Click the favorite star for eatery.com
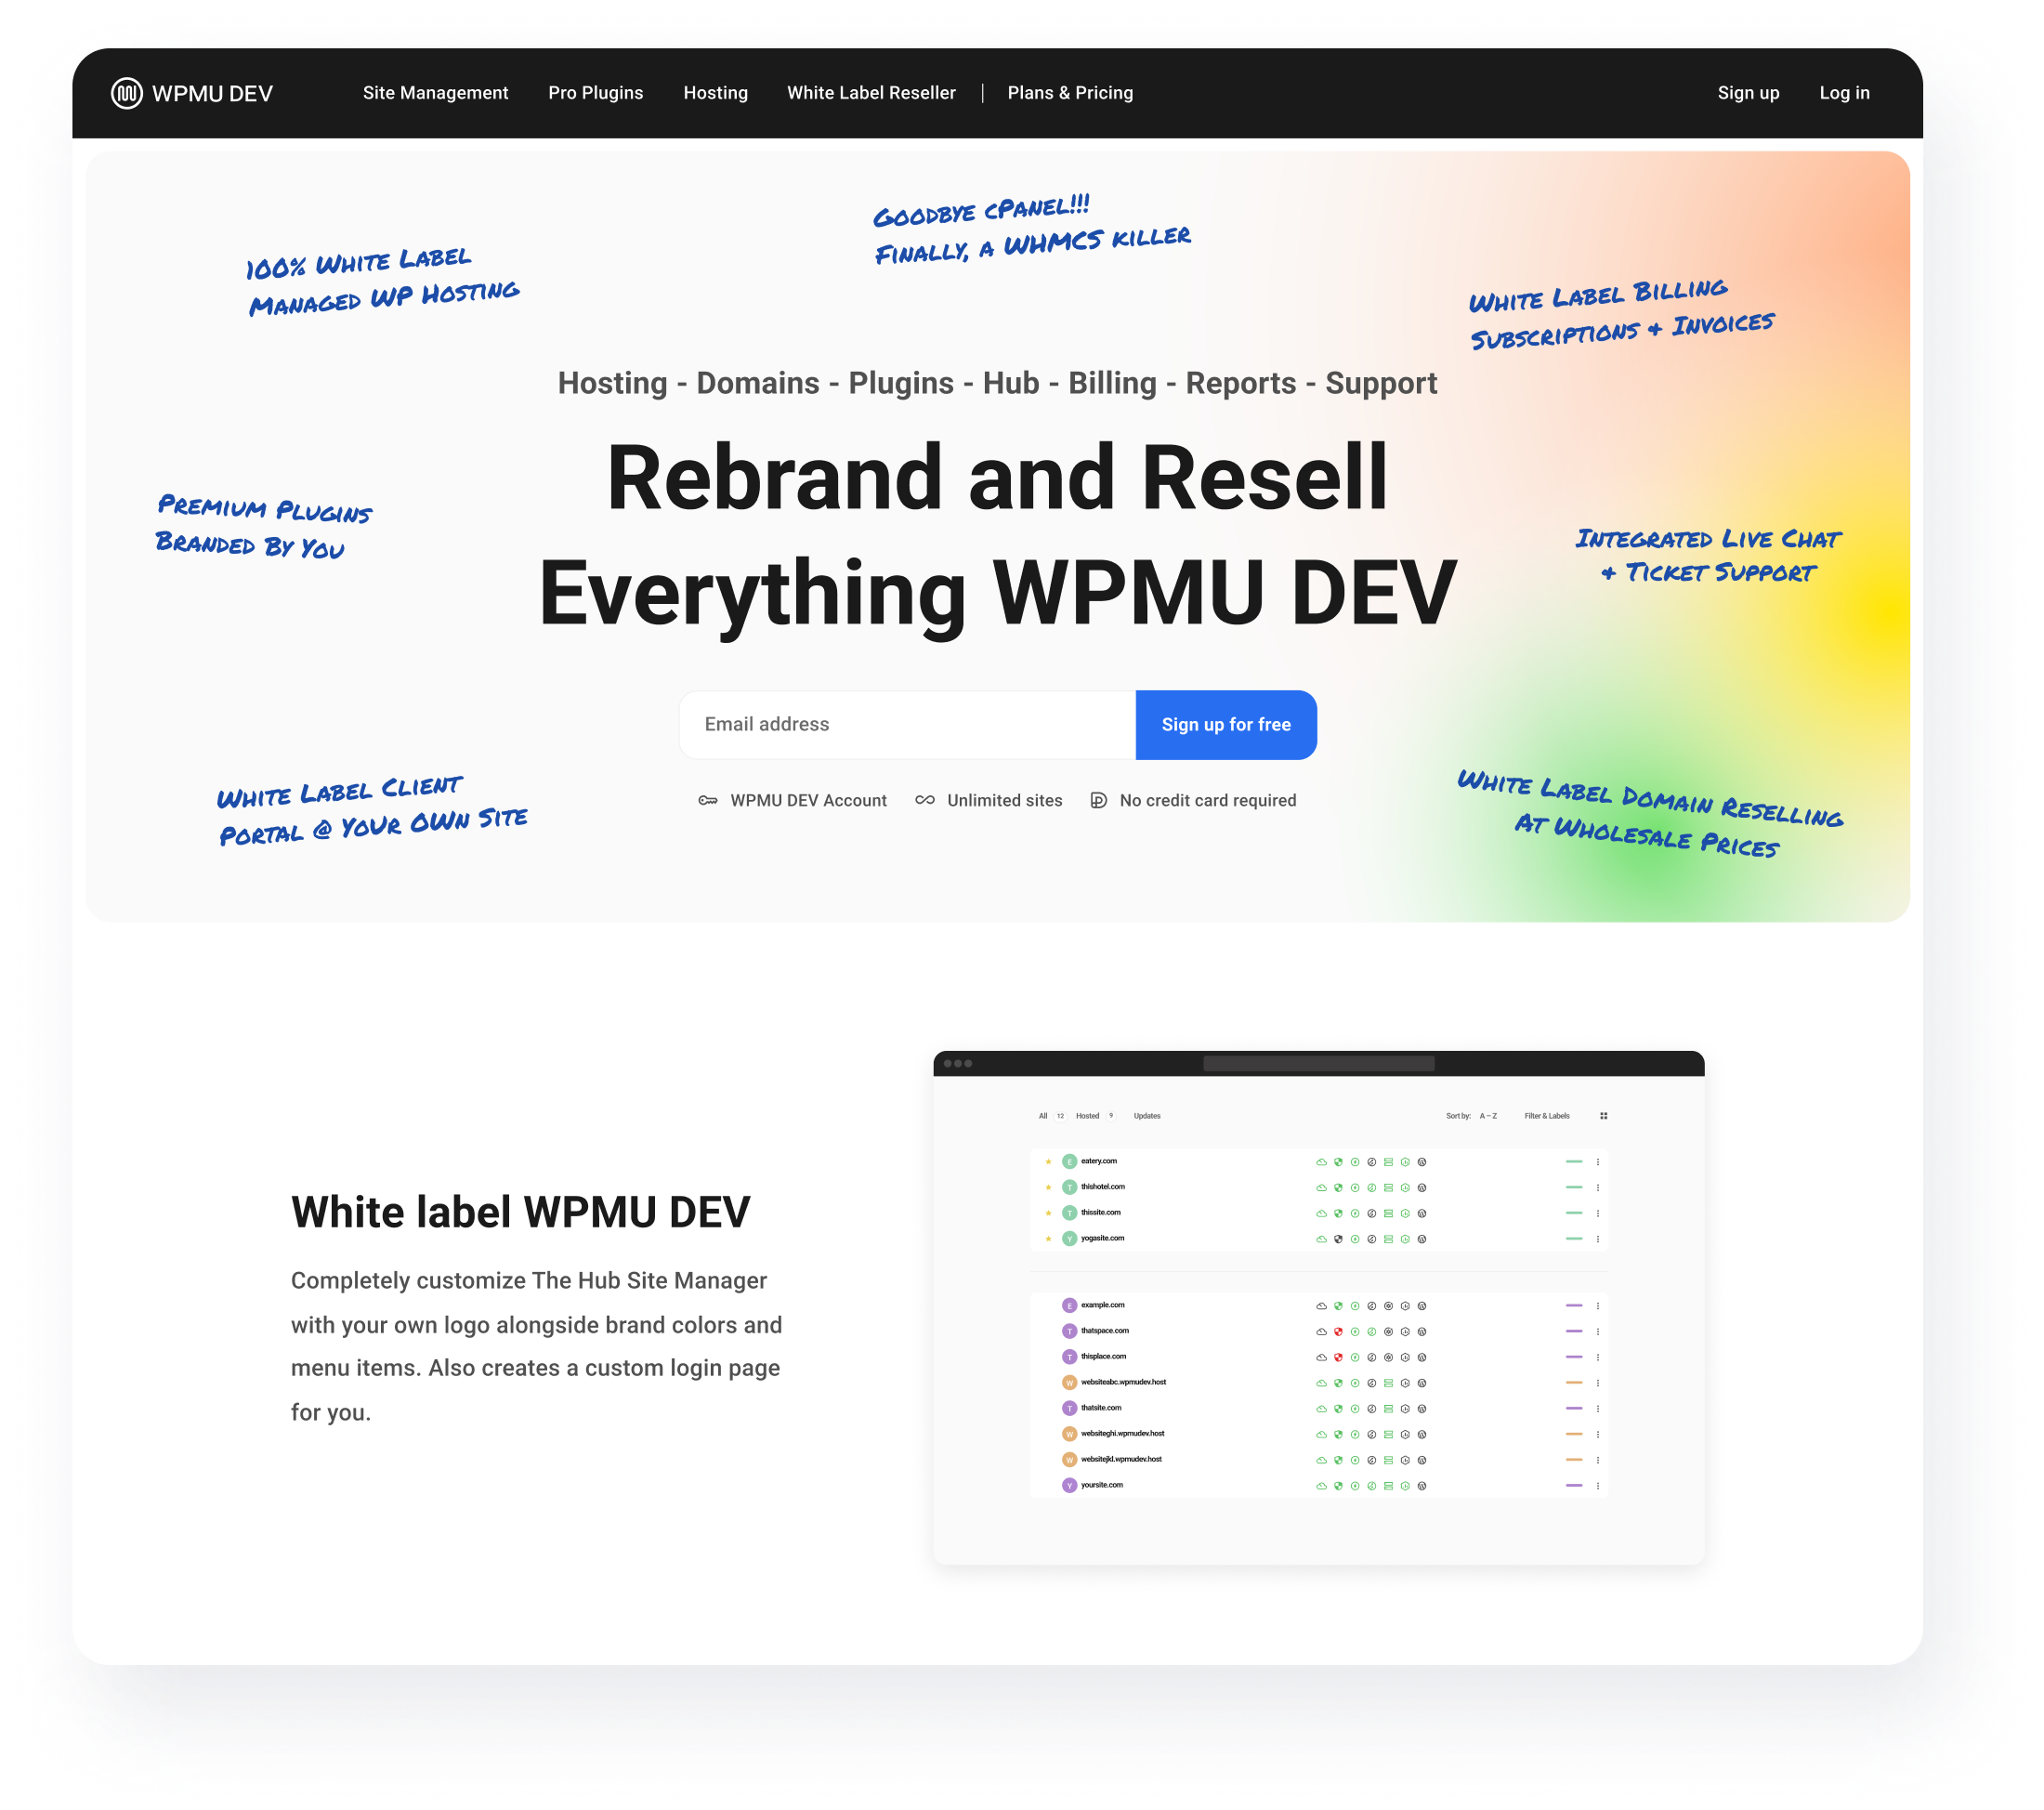This screenshot has width=2044, height=1810. pyautogui.click(x=1048, y=1162)
